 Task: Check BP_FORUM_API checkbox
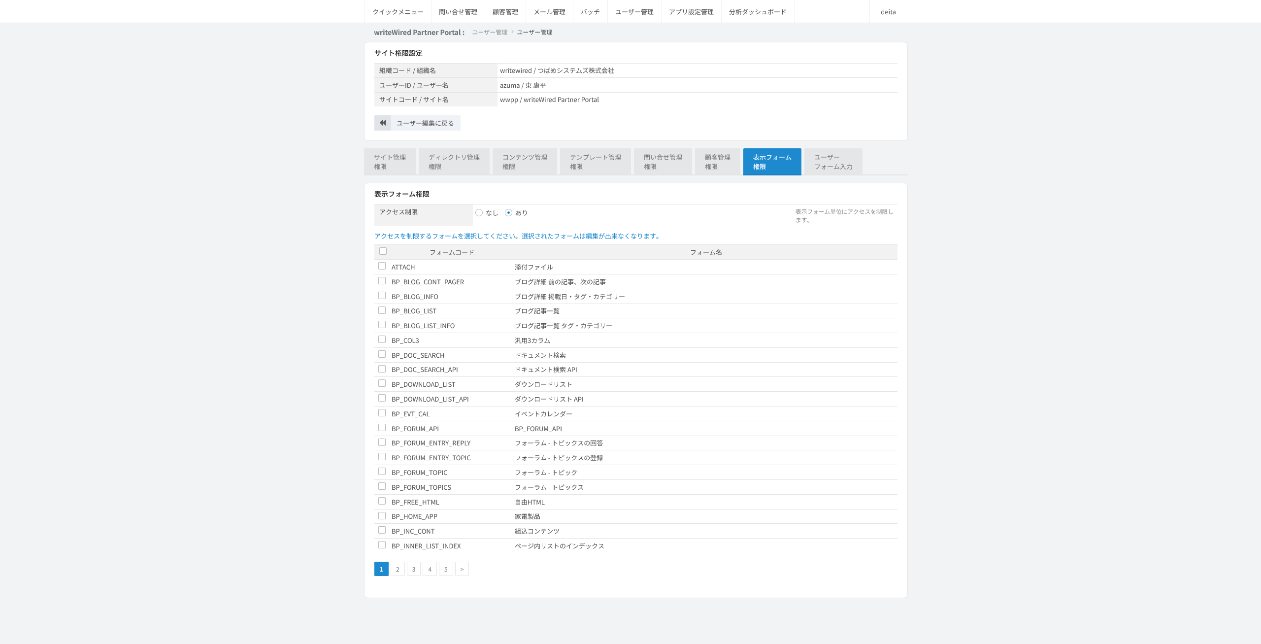pos(382,428)
